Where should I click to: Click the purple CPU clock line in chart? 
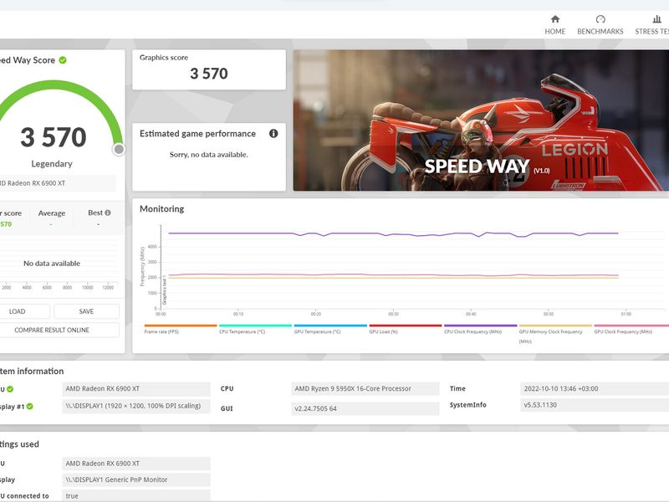pyautogui.click(x=392, y=233)
